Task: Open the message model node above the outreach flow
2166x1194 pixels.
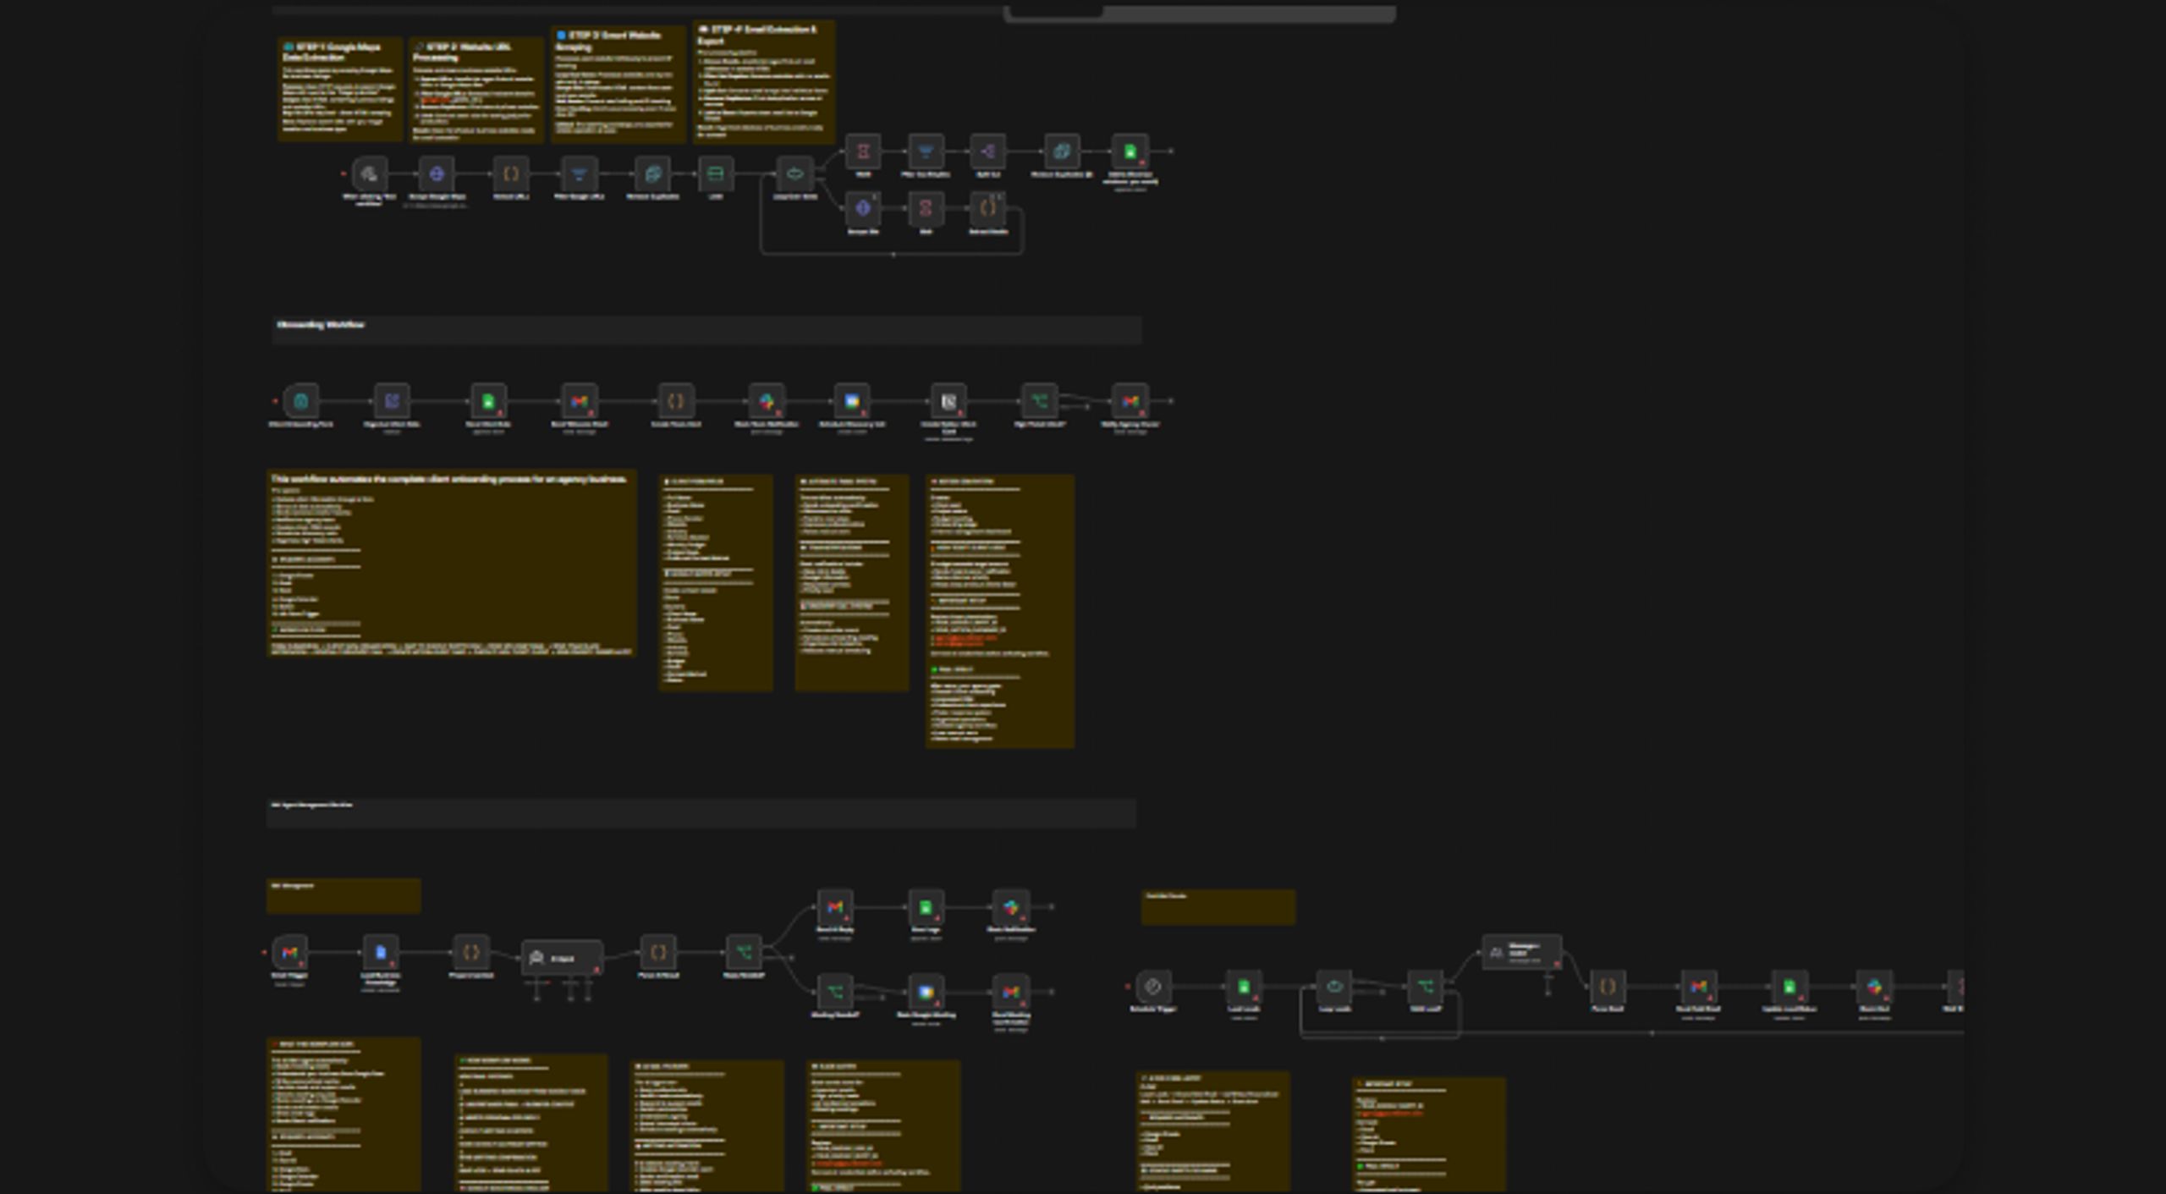Action: 1521,953
